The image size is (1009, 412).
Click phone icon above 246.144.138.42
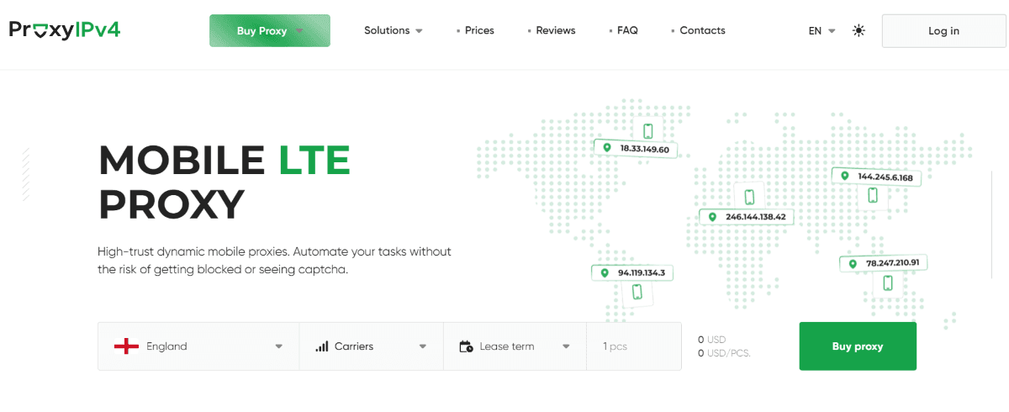point(749,197)
